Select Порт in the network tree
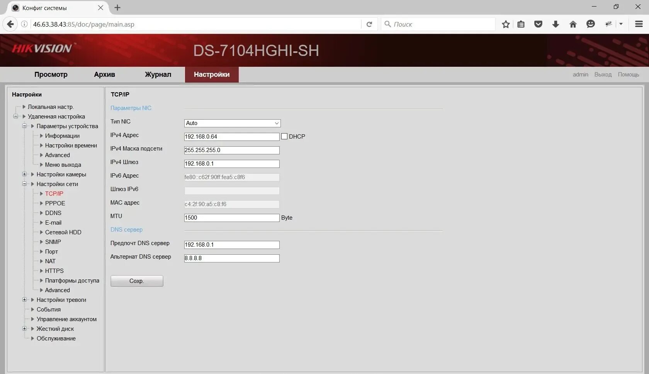The width and height of the screenshot is (649, 374). click(x=51, y=252)
